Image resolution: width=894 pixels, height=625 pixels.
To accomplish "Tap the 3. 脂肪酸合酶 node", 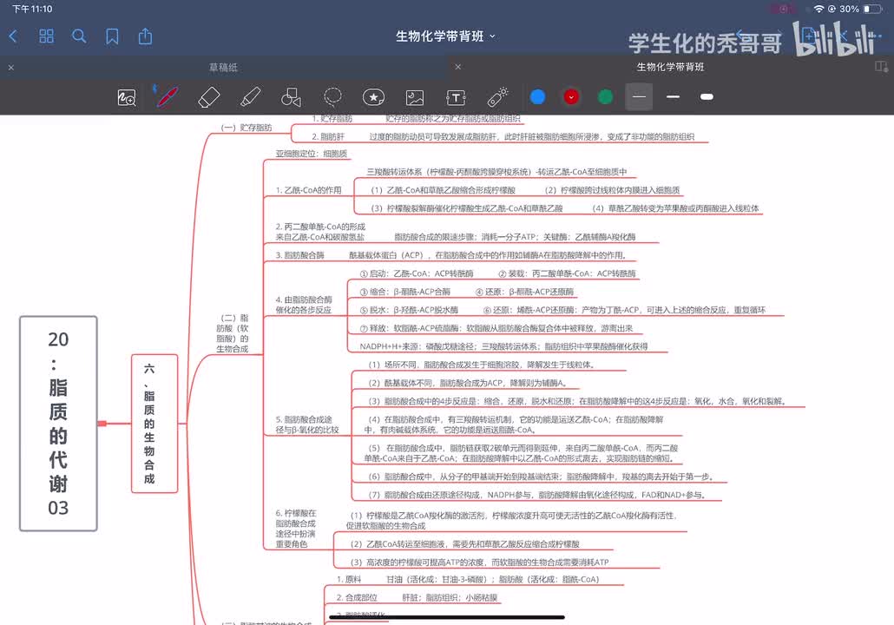I will click(300, 255).
